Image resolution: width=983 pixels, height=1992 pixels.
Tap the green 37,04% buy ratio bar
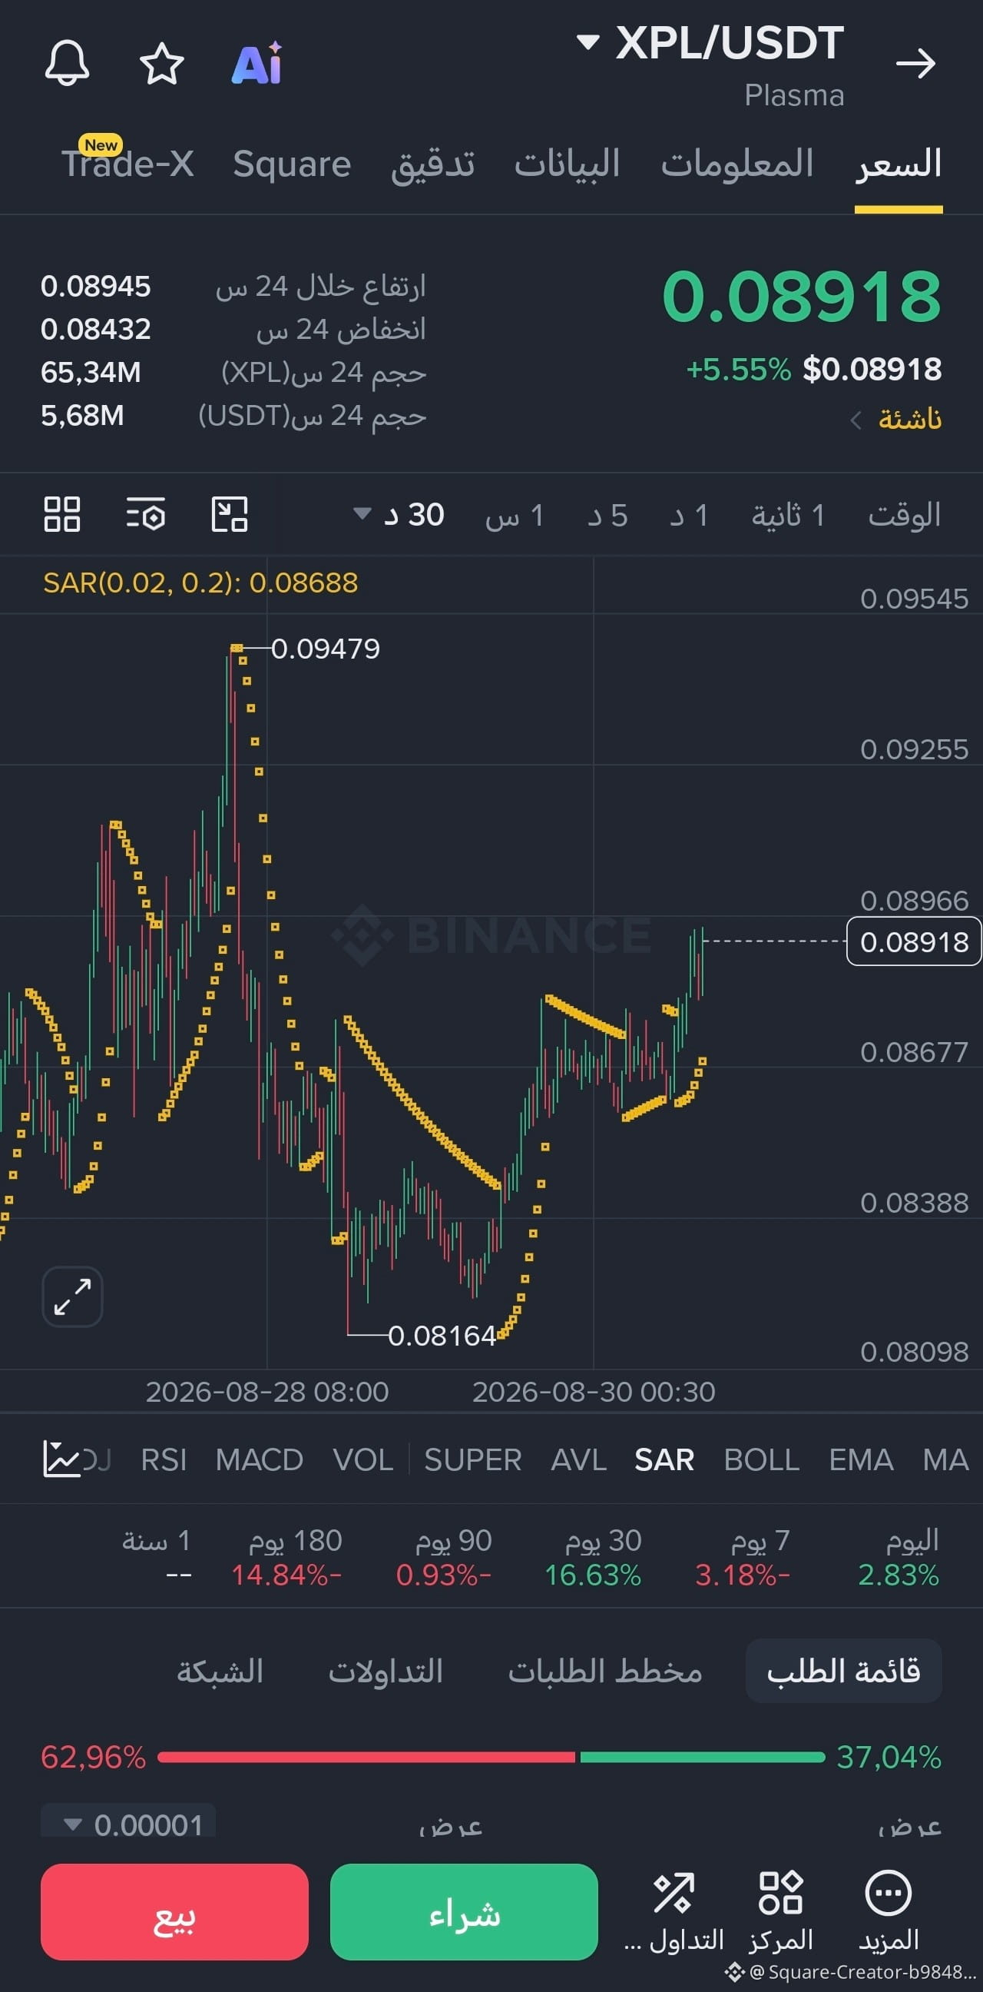click(703, 1757)
